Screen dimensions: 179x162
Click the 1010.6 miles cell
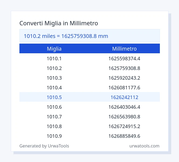click(x=54, y=107)
